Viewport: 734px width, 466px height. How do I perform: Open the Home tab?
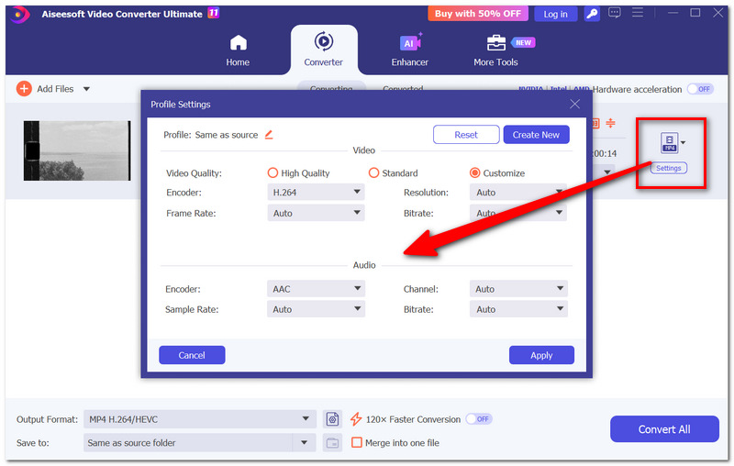pyautogui.click(x=238, y=50)
